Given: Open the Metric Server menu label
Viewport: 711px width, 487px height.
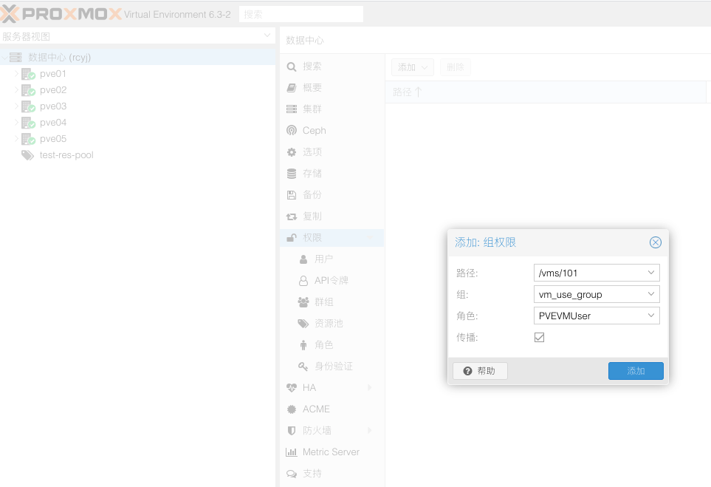Looking at the screenshot, I should click(331, 452).
